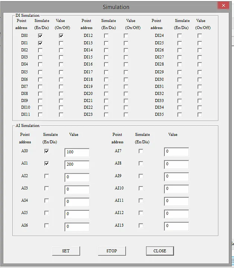This screenshot has width=234, height=268.
Task: Click the AI6 value input field
Action: (x=77, y=227)
